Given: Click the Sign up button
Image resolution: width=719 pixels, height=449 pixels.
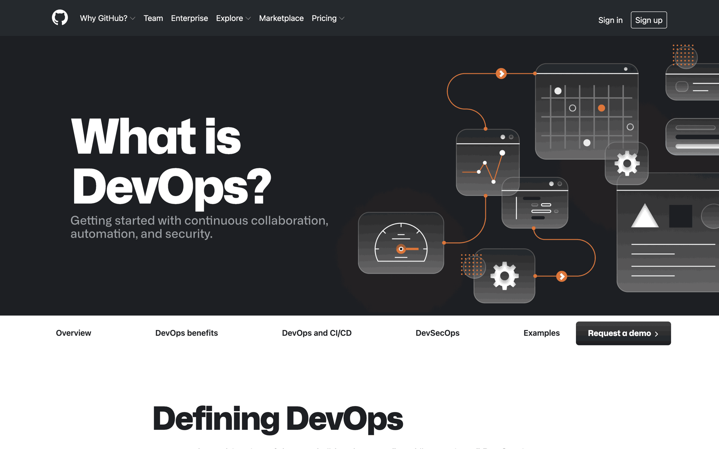Looking at the screenshot, I should click(x=649, y=20).
